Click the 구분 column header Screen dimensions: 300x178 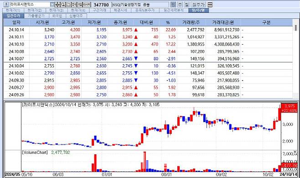tap(266, 22)
